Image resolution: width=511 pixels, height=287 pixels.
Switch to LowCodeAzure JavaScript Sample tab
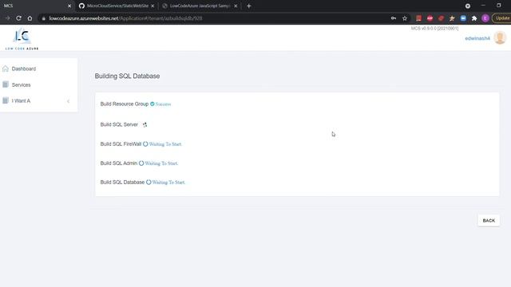[200, 6]
